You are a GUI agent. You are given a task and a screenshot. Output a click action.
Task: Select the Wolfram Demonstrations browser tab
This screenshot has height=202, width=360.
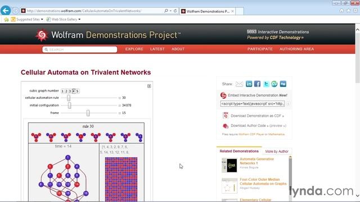[208, 11]
